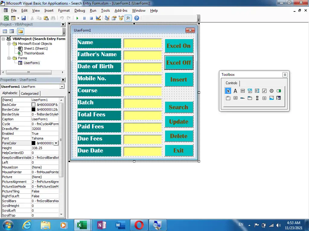Open the ForeColor property dropdown arrow

click(56, 143)
